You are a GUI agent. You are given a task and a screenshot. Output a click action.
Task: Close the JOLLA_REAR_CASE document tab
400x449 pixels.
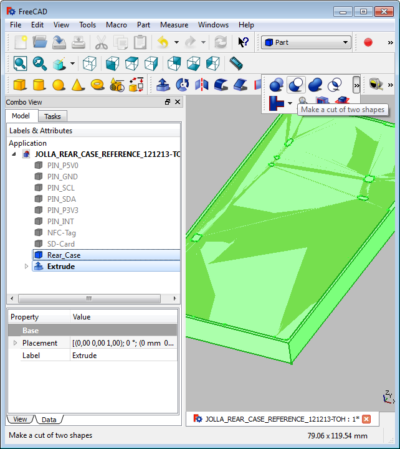[x=366, y=419]
